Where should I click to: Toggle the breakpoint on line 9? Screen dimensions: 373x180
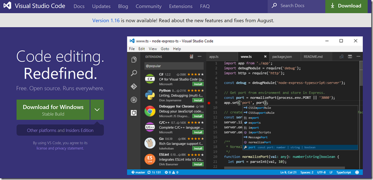tap(209, 103)
